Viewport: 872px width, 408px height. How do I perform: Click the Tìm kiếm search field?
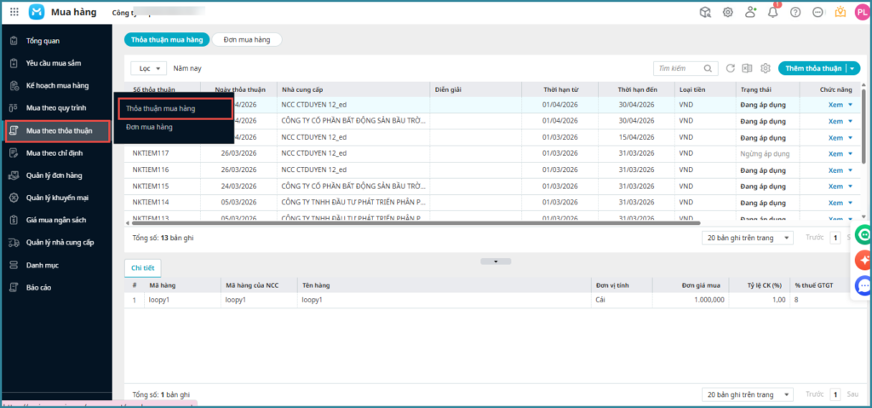(x=678, y=68)
